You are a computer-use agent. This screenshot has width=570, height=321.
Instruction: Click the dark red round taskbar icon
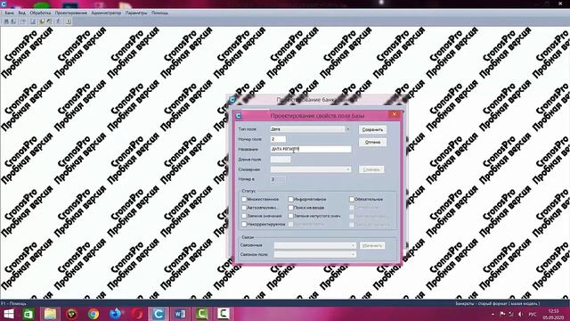click(x=72, y=314)
